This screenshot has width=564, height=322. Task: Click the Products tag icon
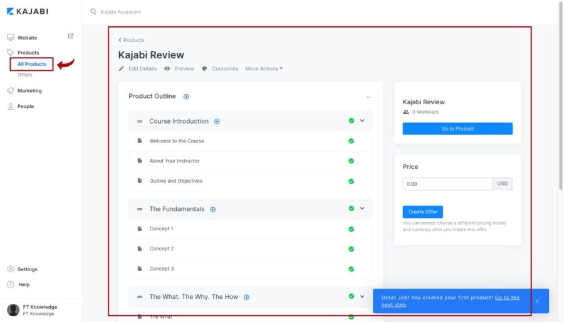click(x=11, y=52)
